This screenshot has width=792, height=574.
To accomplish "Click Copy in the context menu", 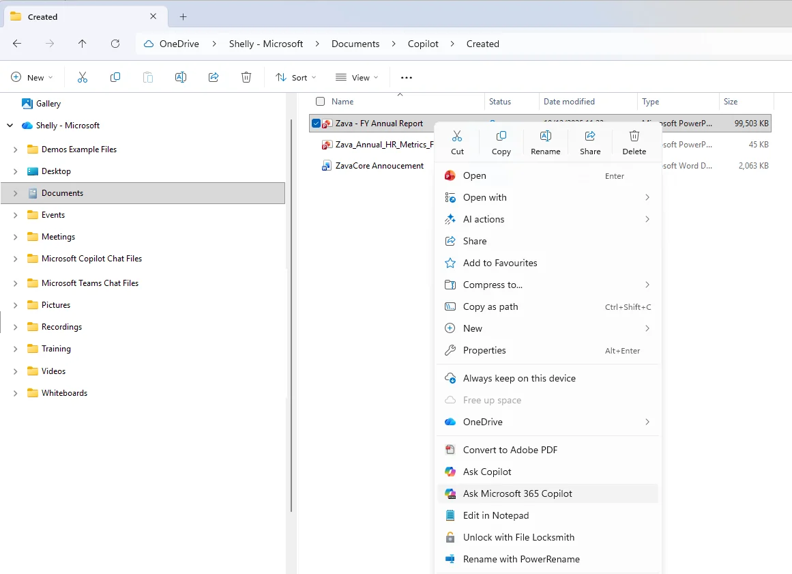I will [501, 143].
